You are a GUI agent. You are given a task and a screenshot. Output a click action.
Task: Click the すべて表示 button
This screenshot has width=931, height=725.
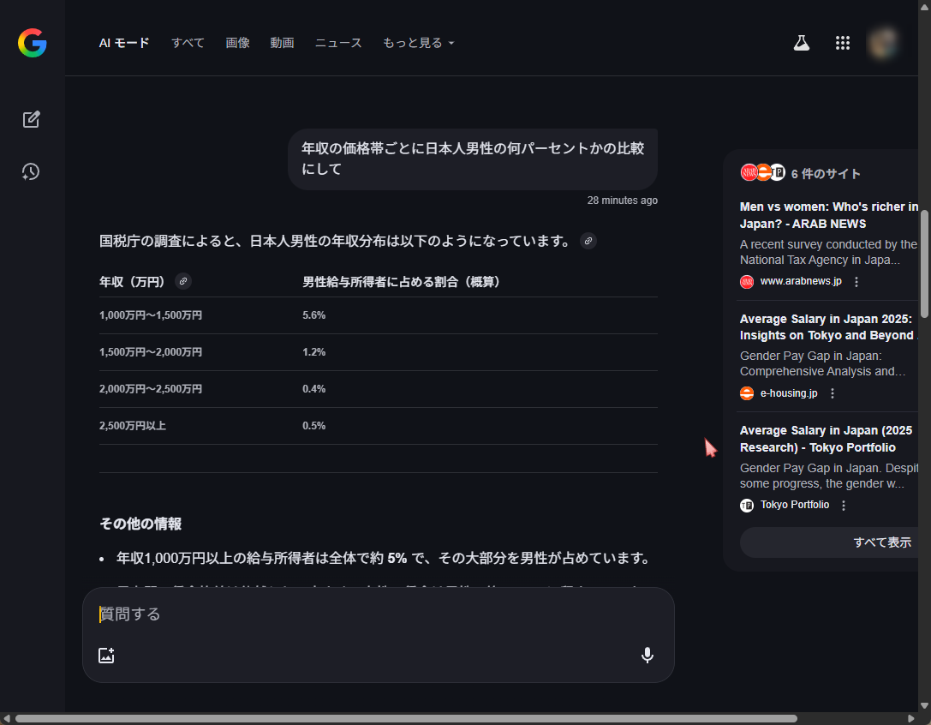tap(881, 542)
